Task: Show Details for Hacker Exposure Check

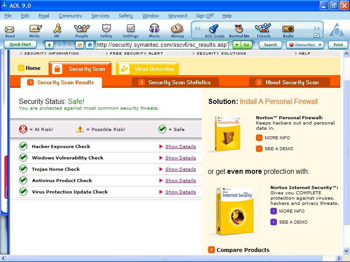Action: pyautogui.click(x=181, y=147)
